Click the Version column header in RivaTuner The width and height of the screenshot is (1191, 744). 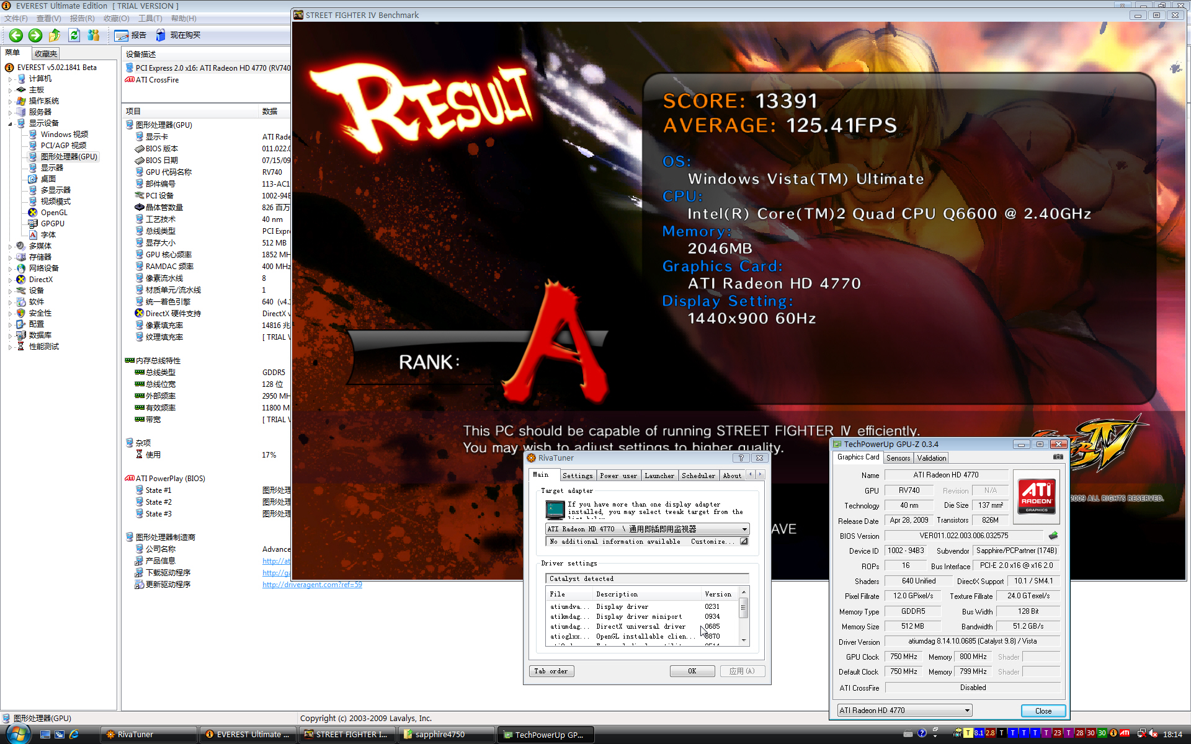tap(720, 594)
